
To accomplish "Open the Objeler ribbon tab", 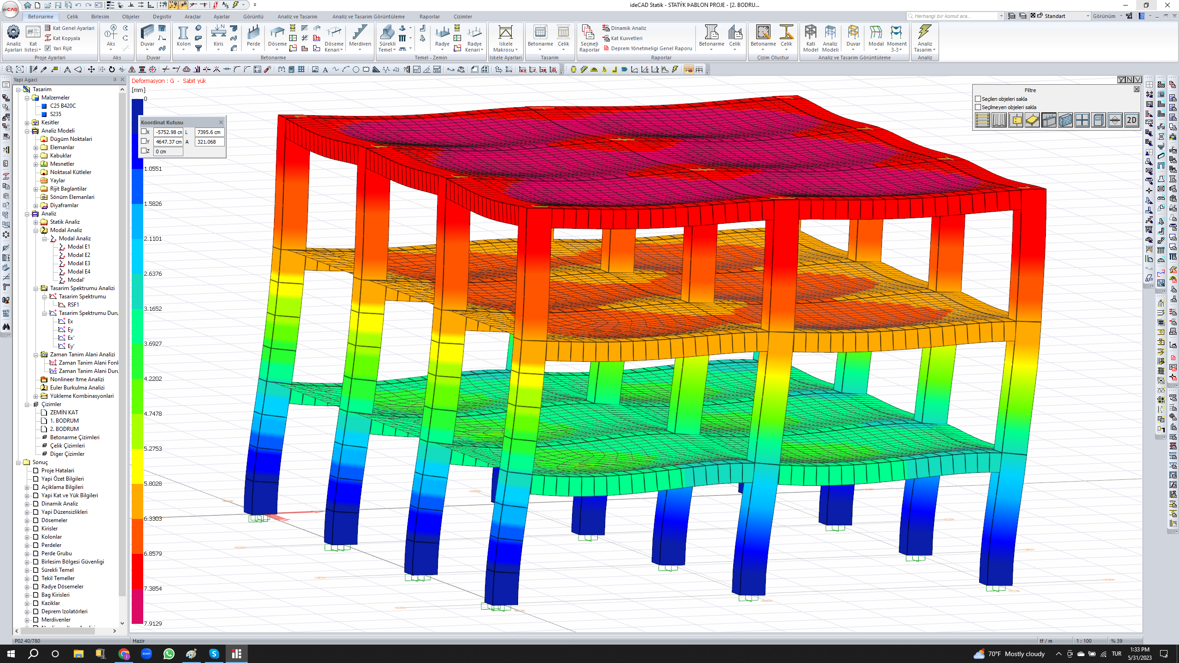I will click(x=131, y=17).
